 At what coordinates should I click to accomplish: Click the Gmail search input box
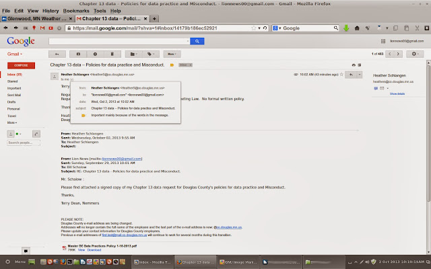[x=119, y=41]
